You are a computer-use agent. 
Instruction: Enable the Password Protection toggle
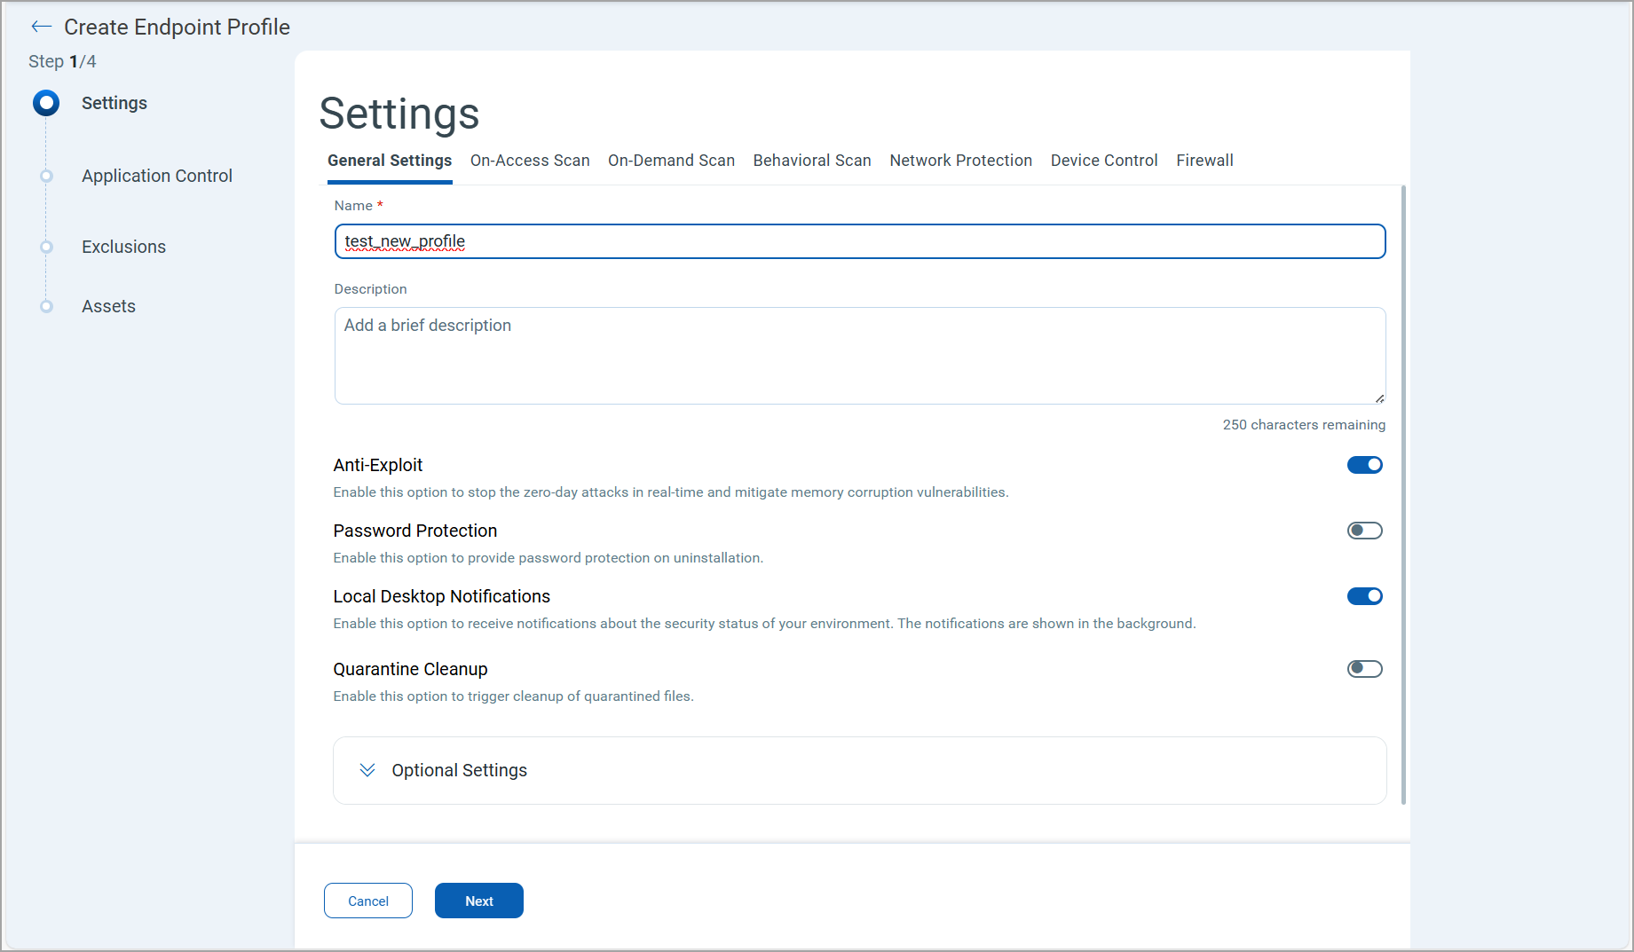(x=1364, y=531)
